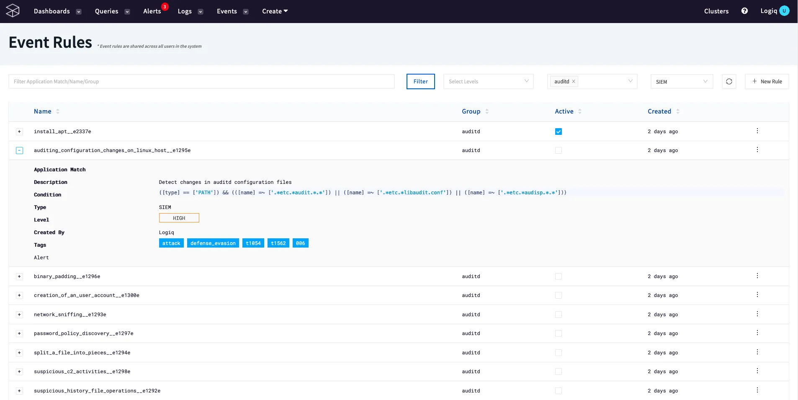Click the Condition expression text
The height and width of the screenshot is (400, 798).
pos(363,193)
